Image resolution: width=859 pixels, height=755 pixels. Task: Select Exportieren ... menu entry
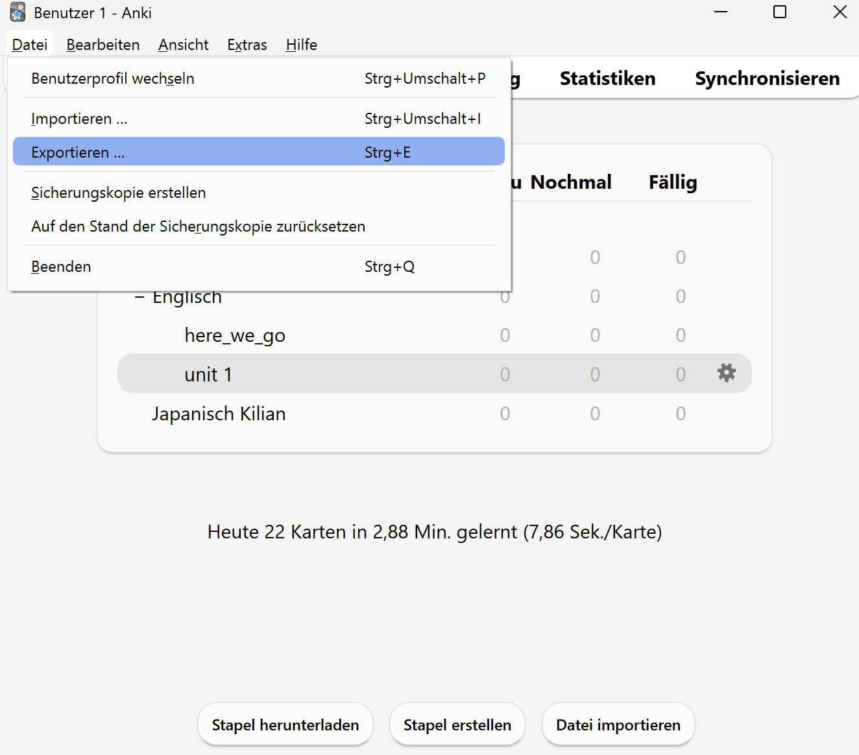coord(259,152)
